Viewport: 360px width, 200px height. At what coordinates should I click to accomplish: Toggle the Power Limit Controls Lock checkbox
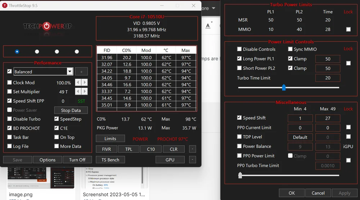click(348, 63)
